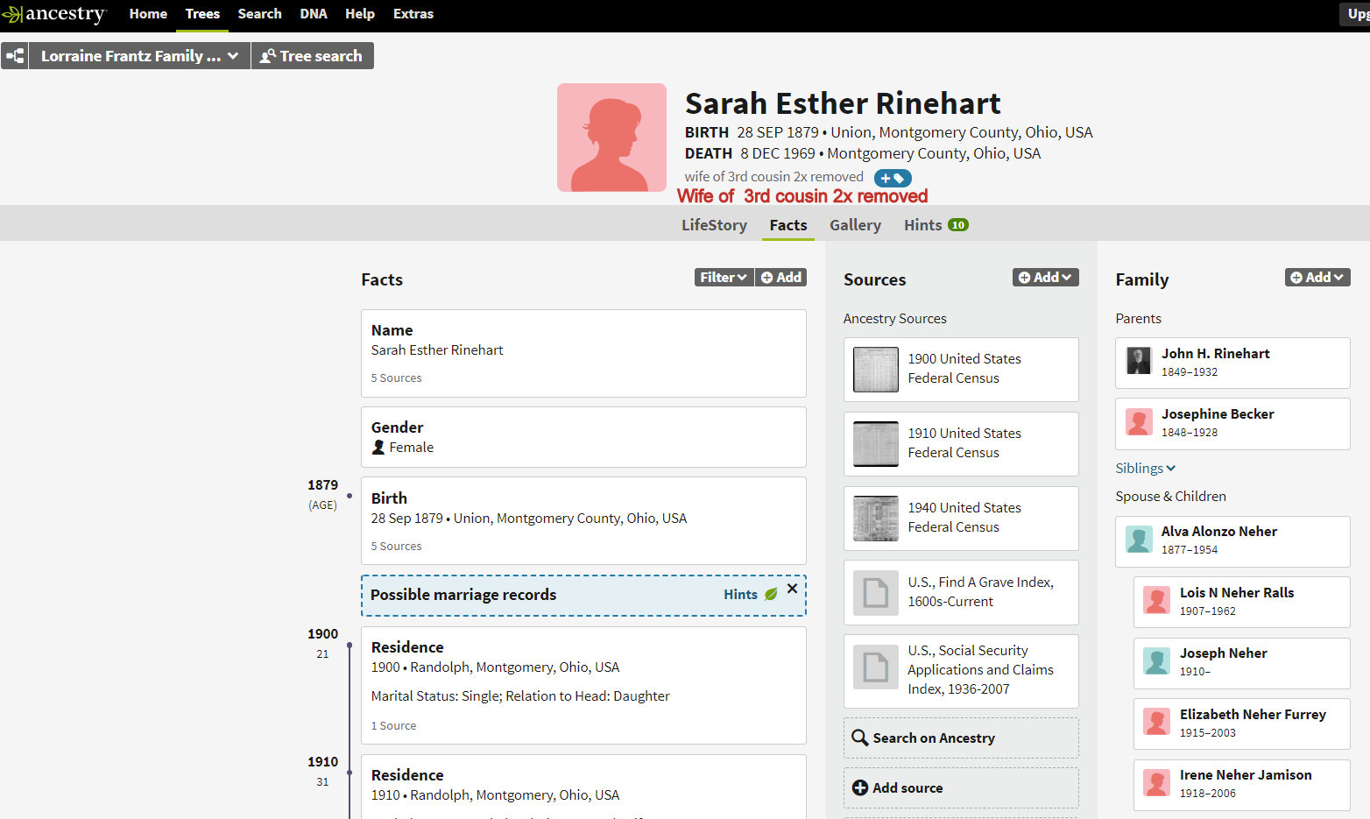Open the Lorraine Frantz Family tree dropdown
The width and height of the screenshot is (1370, 819).
tap(139, 56)
